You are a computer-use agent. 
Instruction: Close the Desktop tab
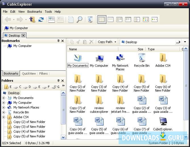[23, 36]
